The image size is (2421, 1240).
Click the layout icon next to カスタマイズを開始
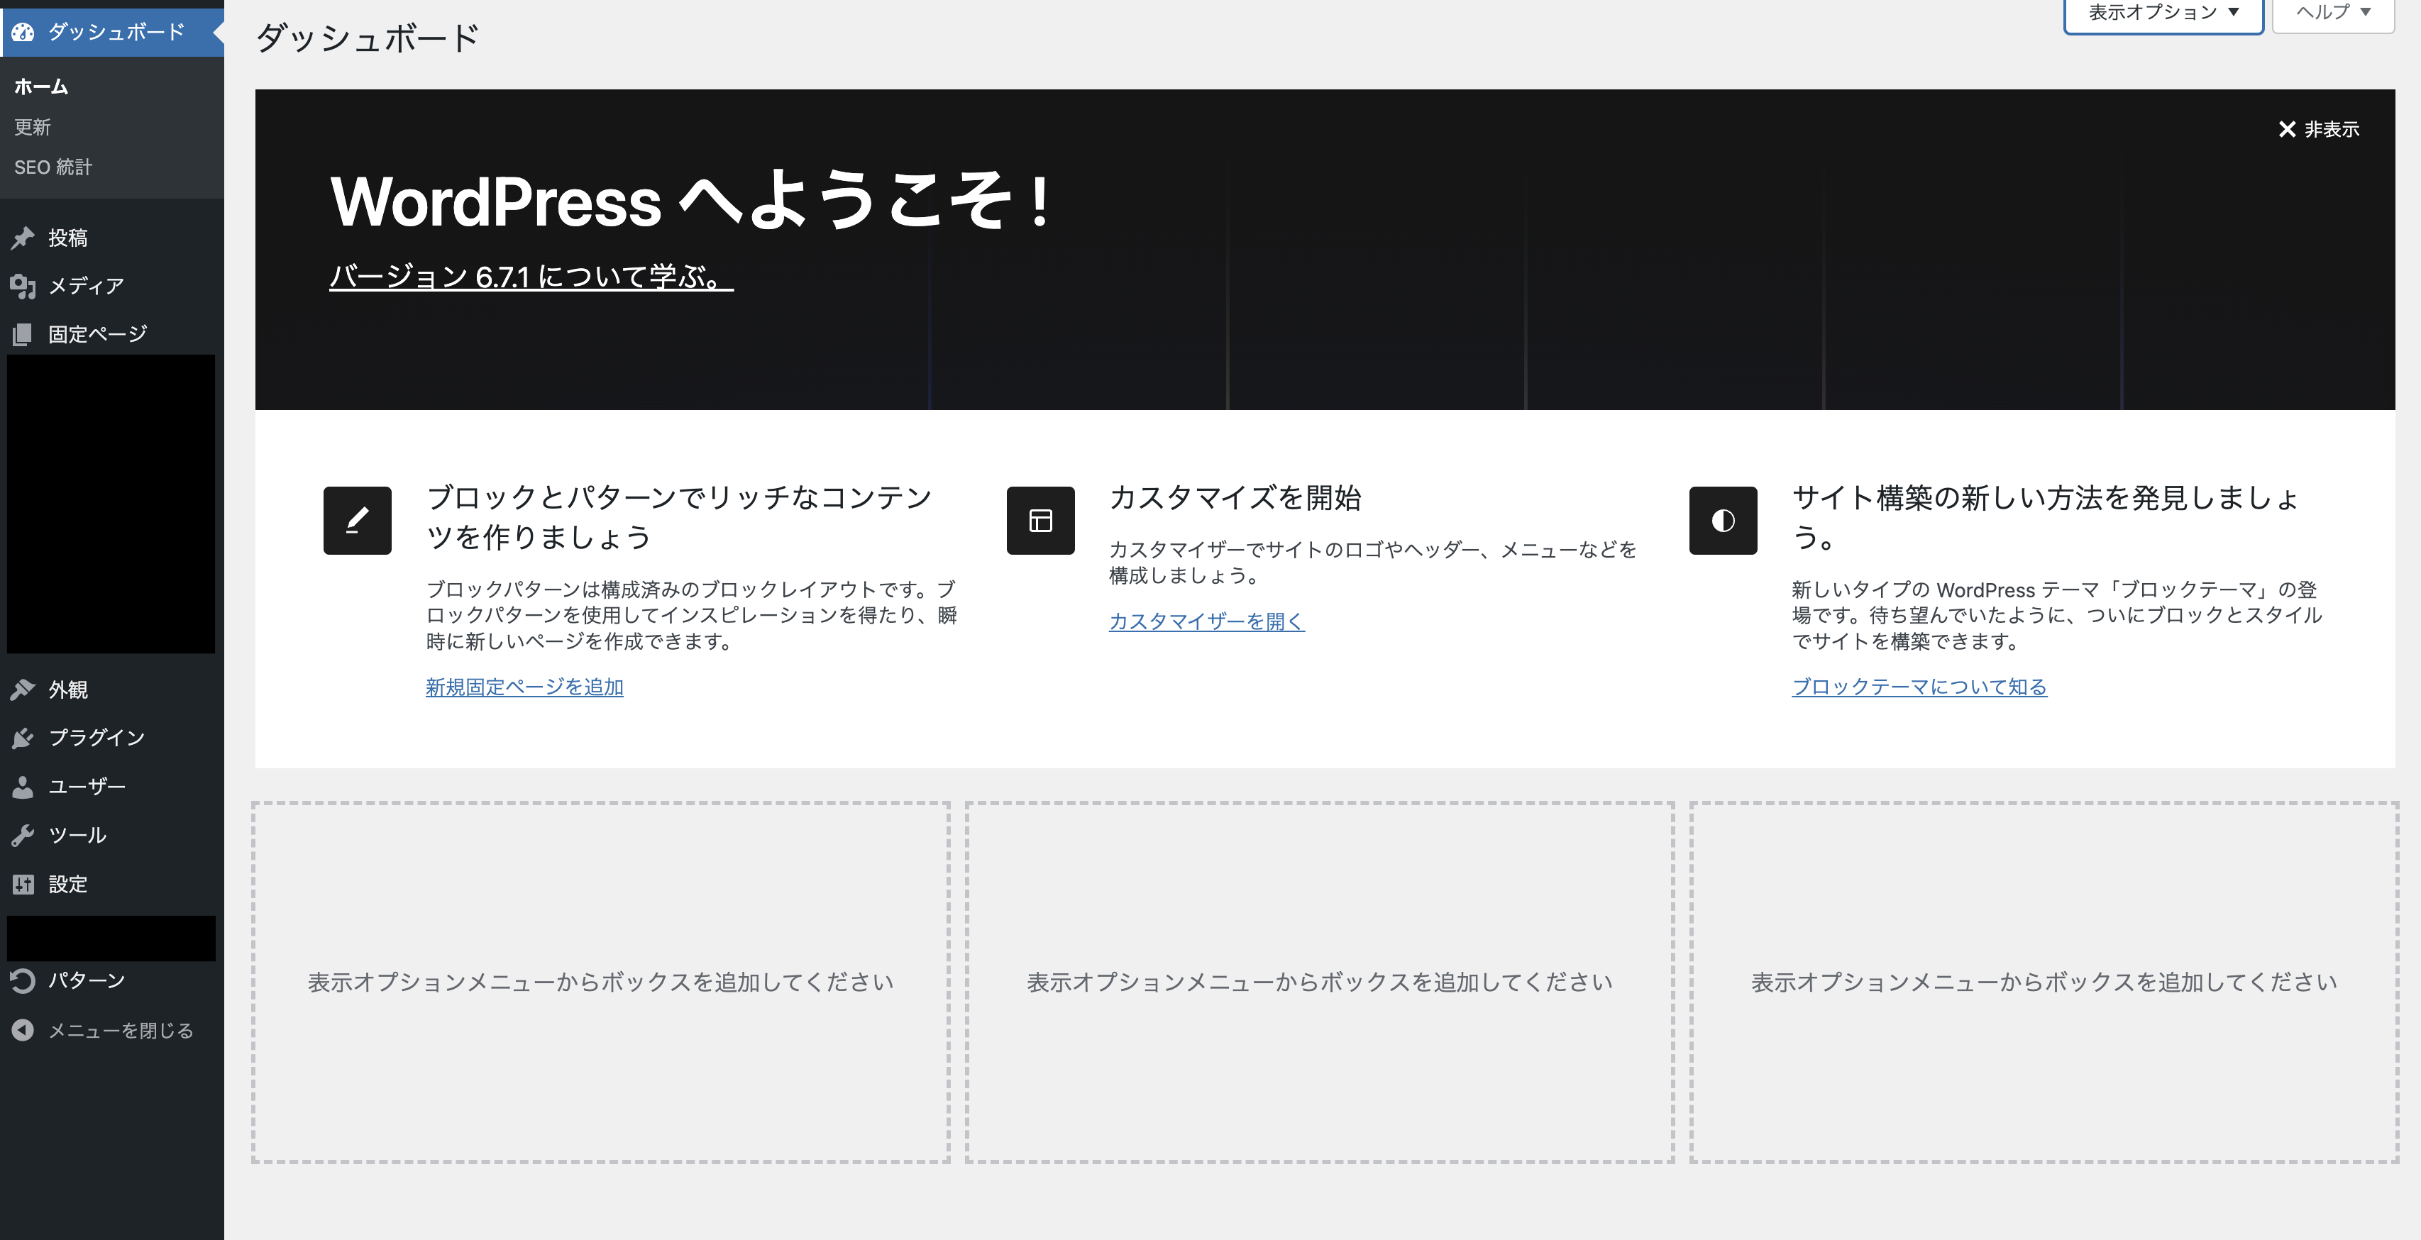(x=1040, y=521)
